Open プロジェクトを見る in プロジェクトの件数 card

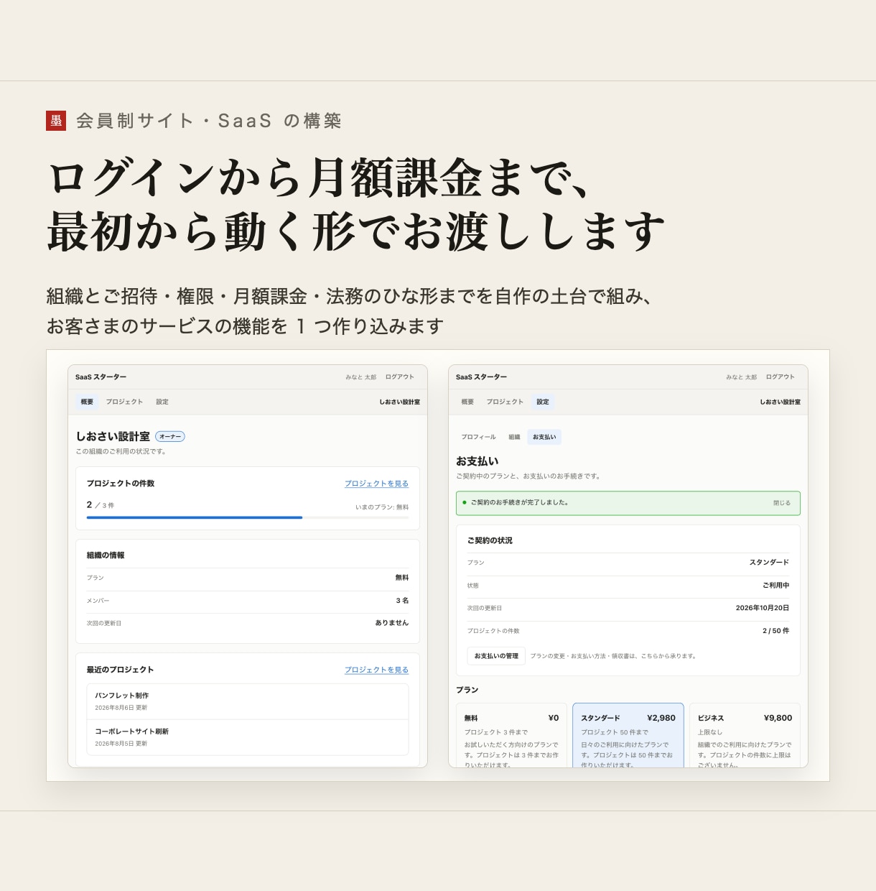coord(376,484)
